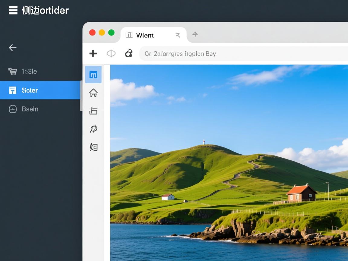Click the slashed circle icon in the vertical toolbar
The width and height of the screenshot is (348, 261).
(x=93, y=129)
